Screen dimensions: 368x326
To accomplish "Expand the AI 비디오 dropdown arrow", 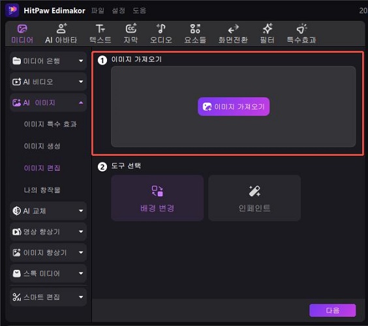I will pyautogui.click(x=81, y=82).
